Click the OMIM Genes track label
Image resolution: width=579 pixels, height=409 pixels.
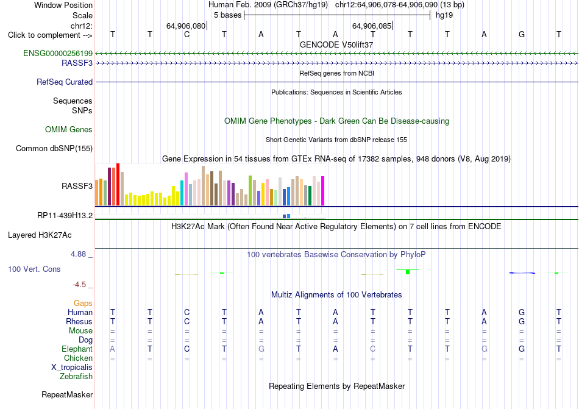click(x=69, y=130)
